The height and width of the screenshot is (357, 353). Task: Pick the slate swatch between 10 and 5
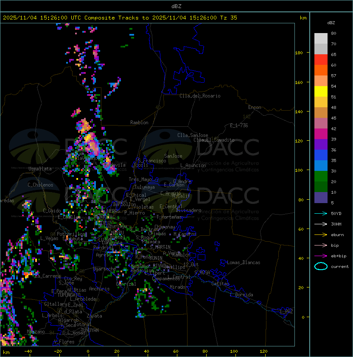(x=321, y=198)
